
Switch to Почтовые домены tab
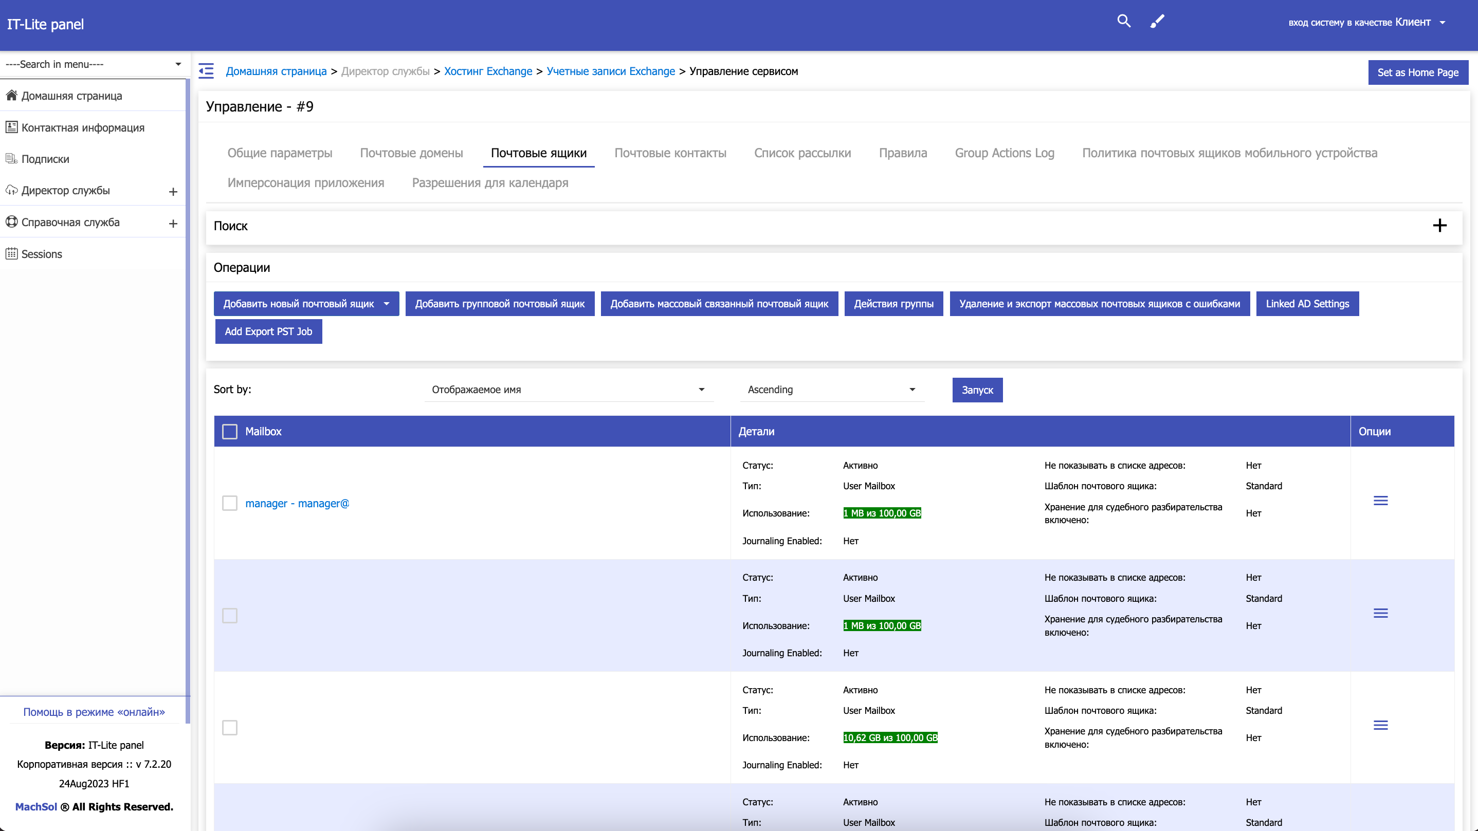(x=411, y=153)
